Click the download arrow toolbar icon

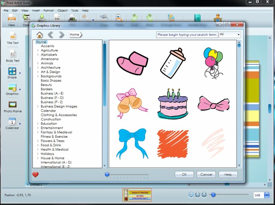coord(42,18)
